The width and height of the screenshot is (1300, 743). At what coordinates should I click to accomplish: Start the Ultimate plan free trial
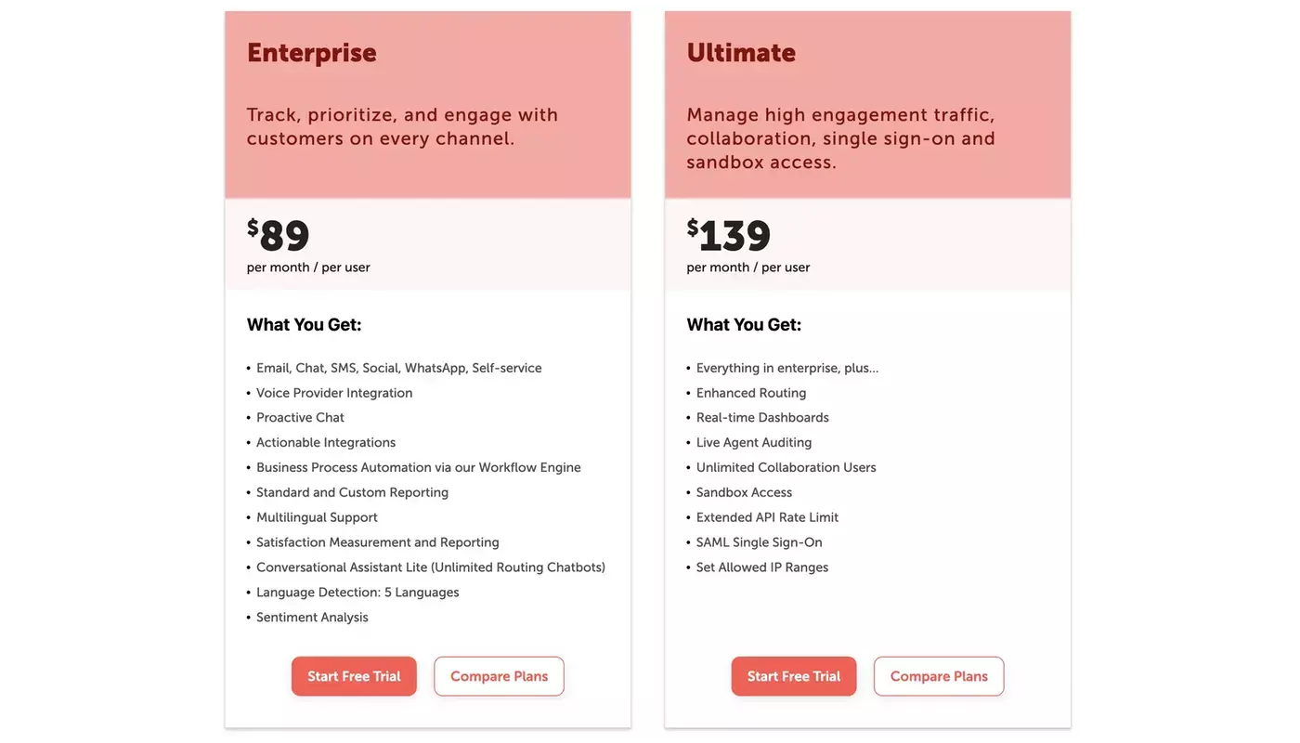[x=794, y=676]
